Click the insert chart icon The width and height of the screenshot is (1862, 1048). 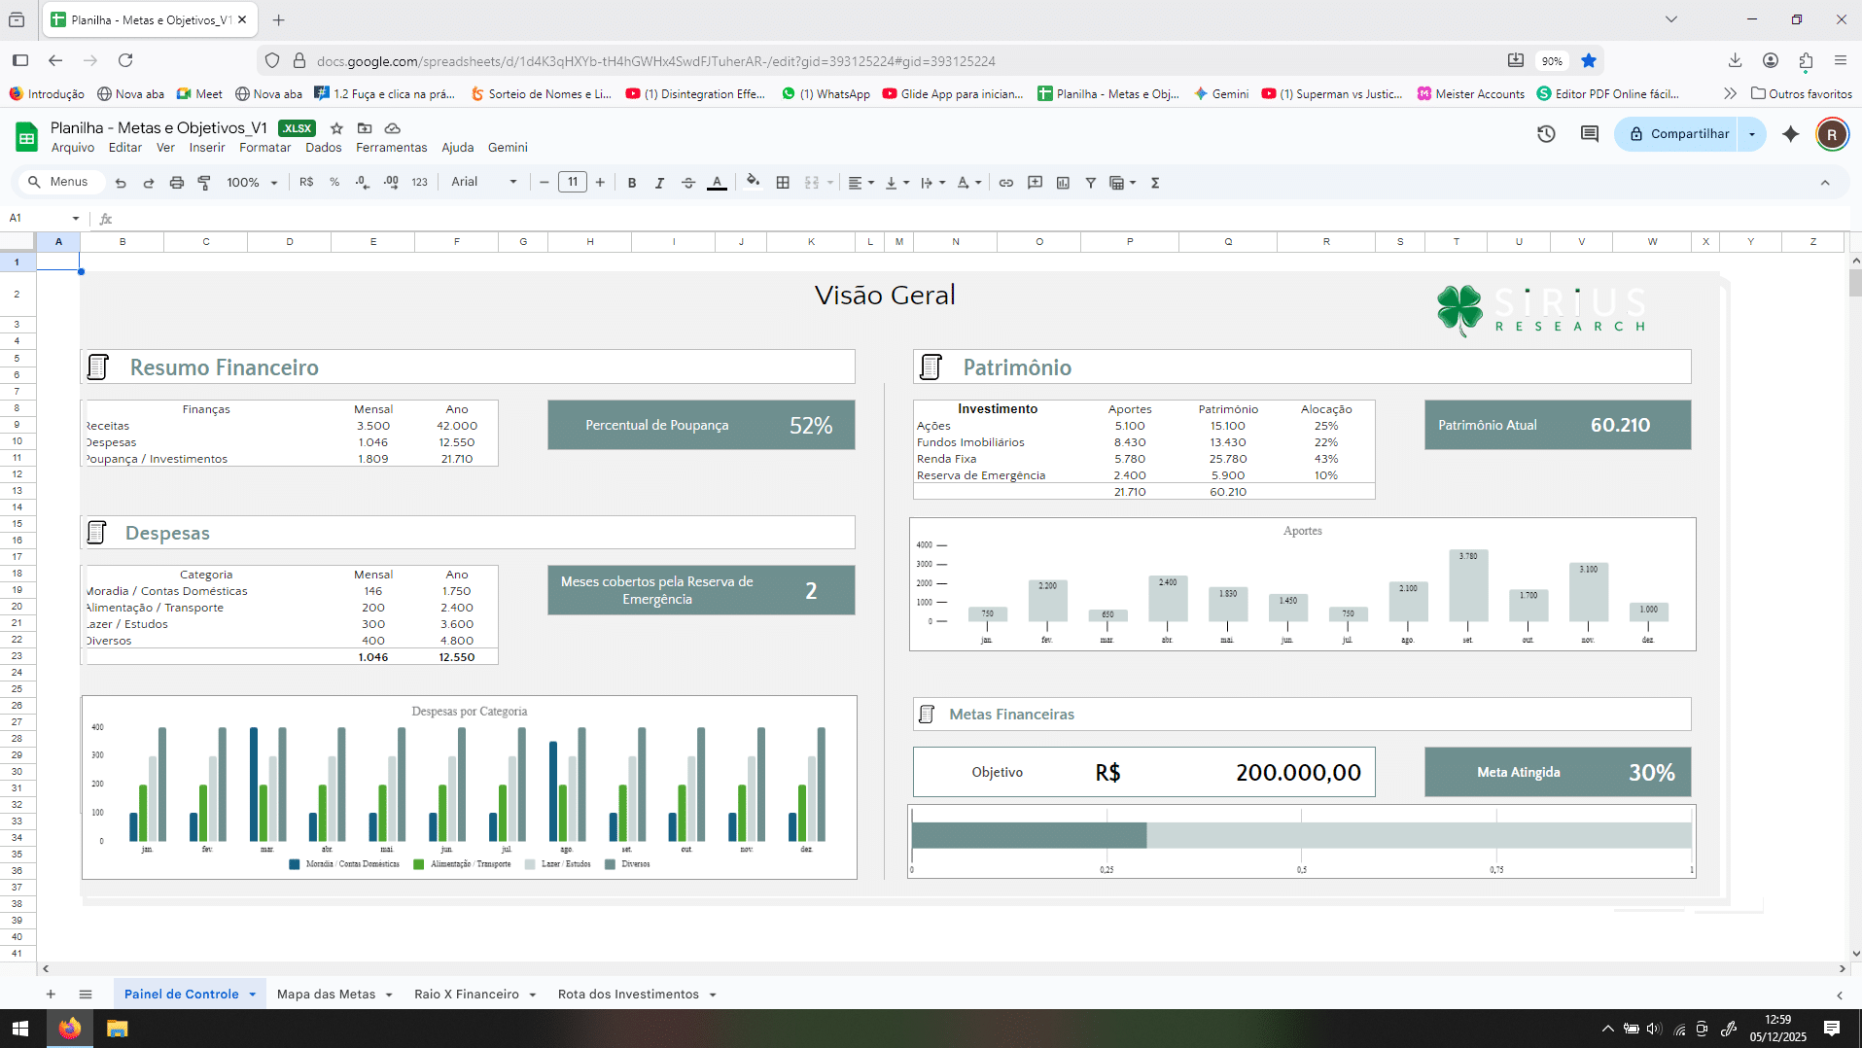(x=1063, y=183)
